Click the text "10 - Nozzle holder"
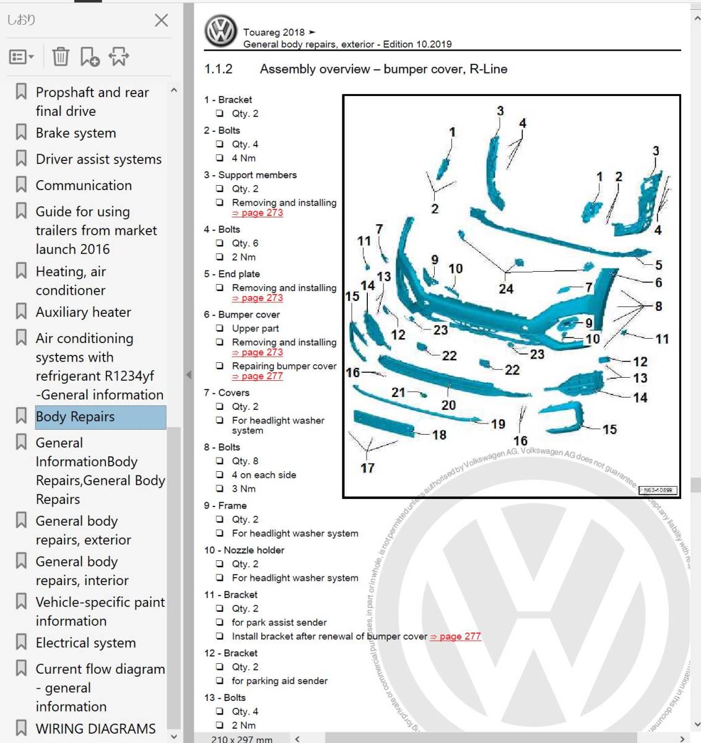 point(244,550)
